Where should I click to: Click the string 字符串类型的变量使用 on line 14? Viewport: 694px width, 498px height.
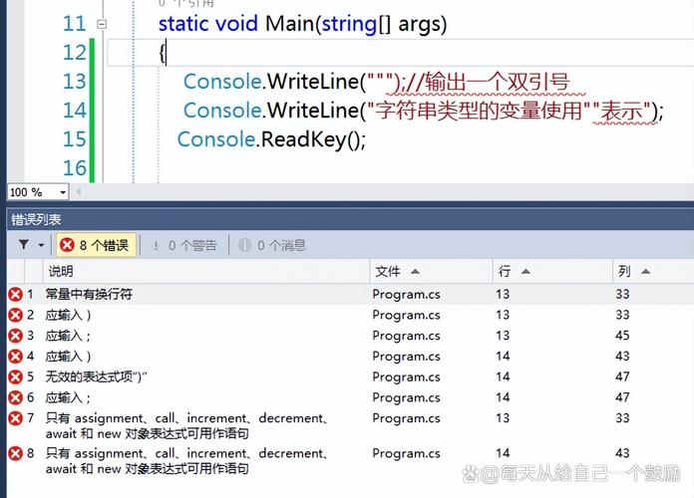478,111
